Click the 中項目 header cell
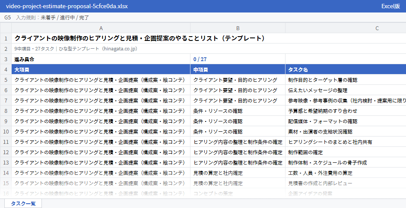The height and width of the screenshot is (208, 406). pyautogui.click(x=238, y=69)
